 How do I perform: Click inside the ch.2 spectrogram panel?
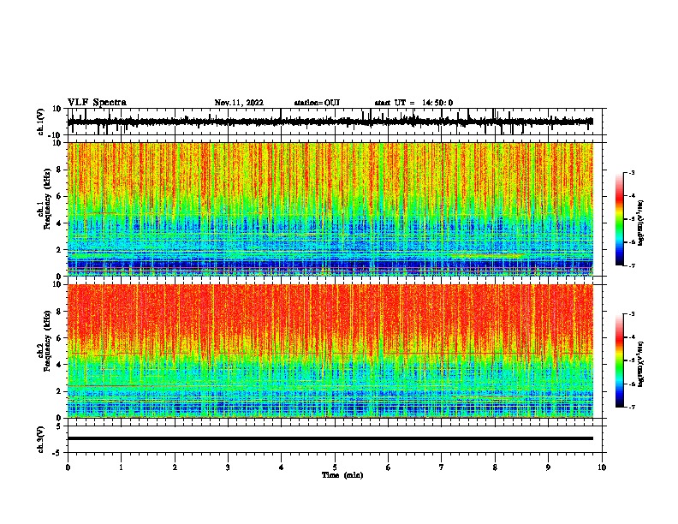(330, 351)
